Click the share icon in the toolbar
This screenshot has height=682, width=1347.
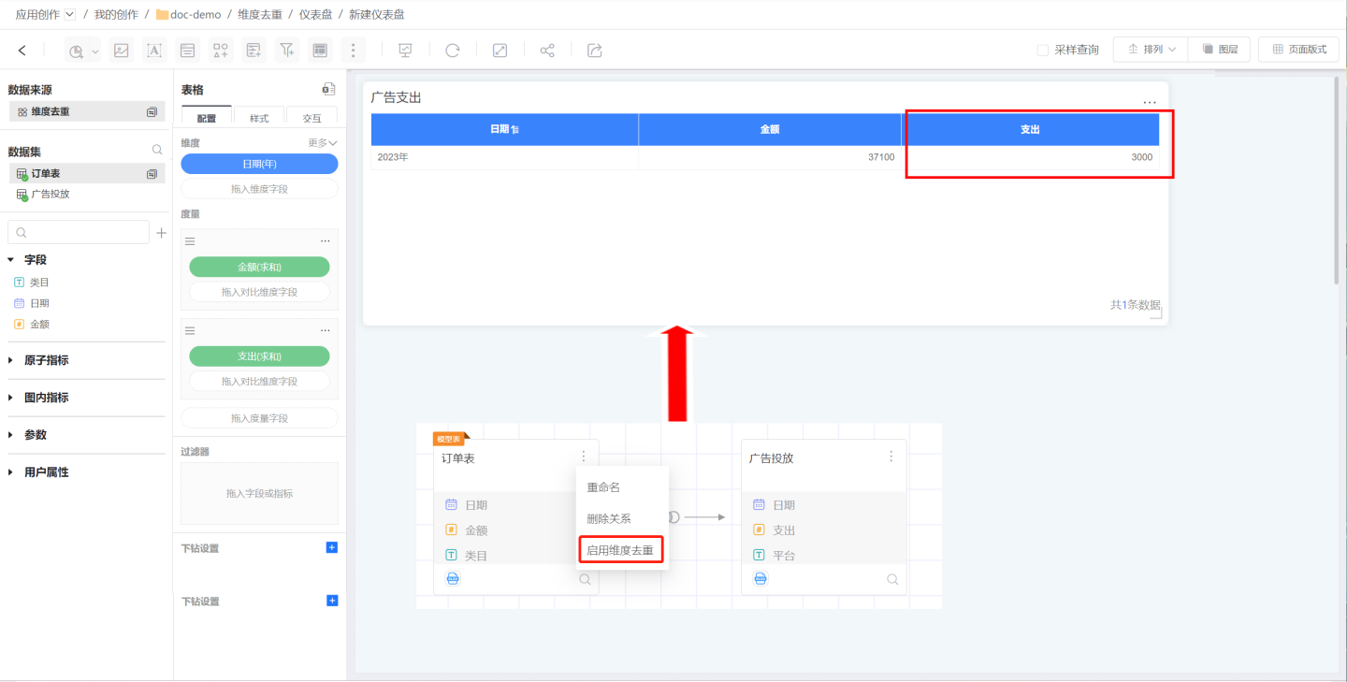click(547, 51)
